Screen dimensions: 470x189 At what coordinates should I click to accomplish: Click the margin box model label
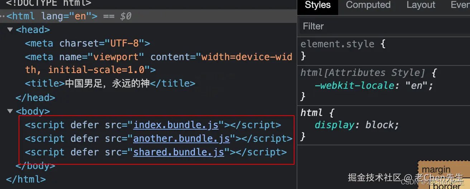436,169
